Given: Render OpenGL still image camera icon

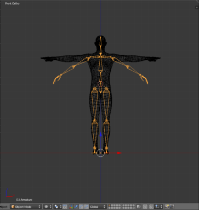Looking at the screenshot, I should [x=167, y=207].
